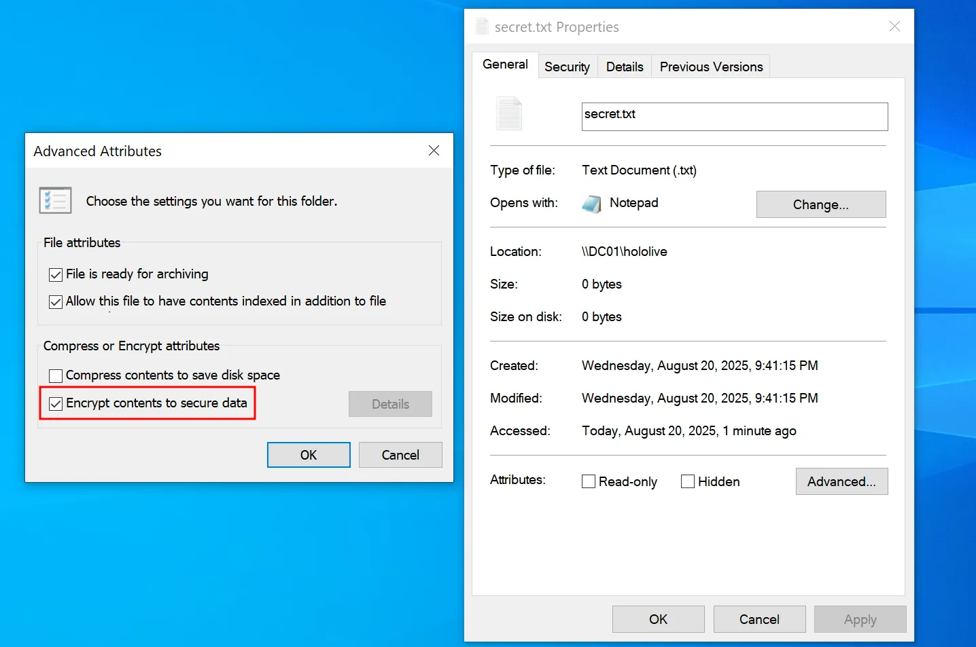Click the Size value 0 bytes
The width and height of the screenshot is (976, 647).
tap(602, 284)
